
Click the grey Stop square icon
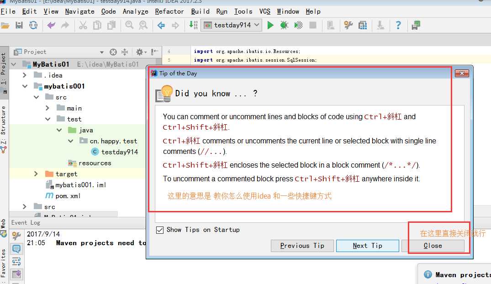pos(312,25)
